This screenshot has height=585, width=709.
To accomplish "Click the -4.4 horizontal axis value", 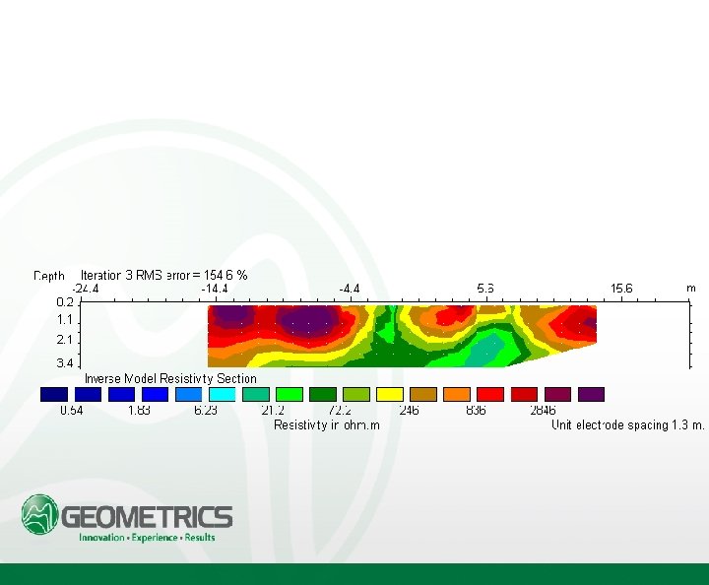I will (349, 289).
